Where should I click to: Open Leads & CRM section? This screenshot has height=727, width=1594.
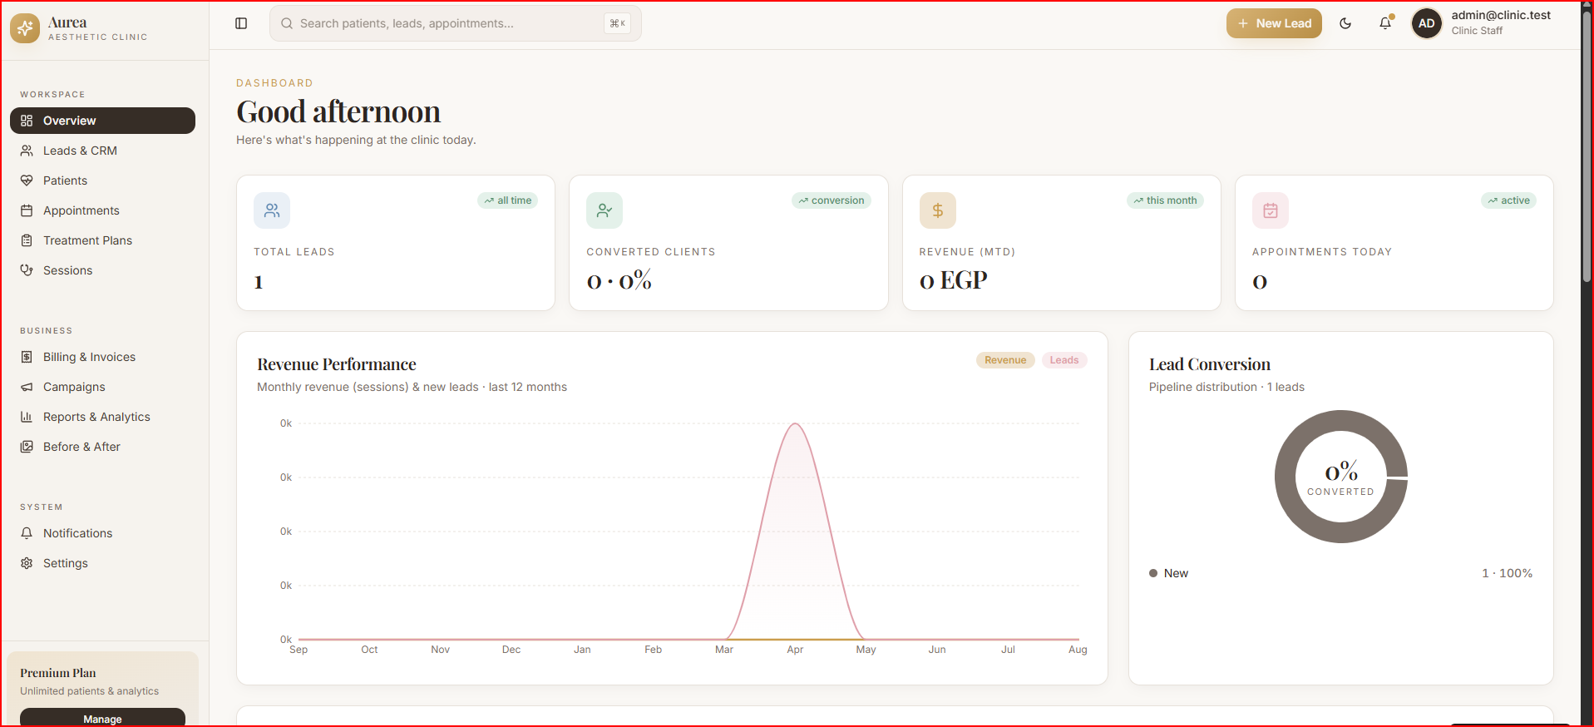[x=102, y=151]
